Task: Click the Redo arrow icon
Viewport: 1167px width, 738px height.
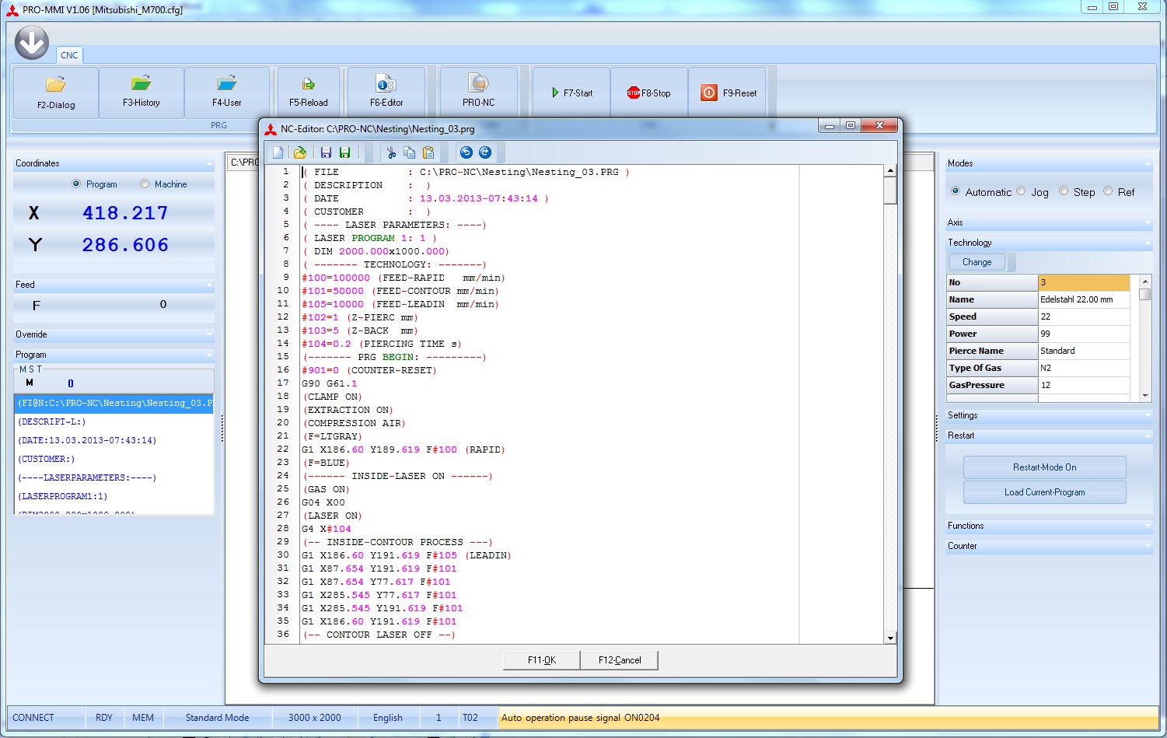Action: (x=485, y=152)
